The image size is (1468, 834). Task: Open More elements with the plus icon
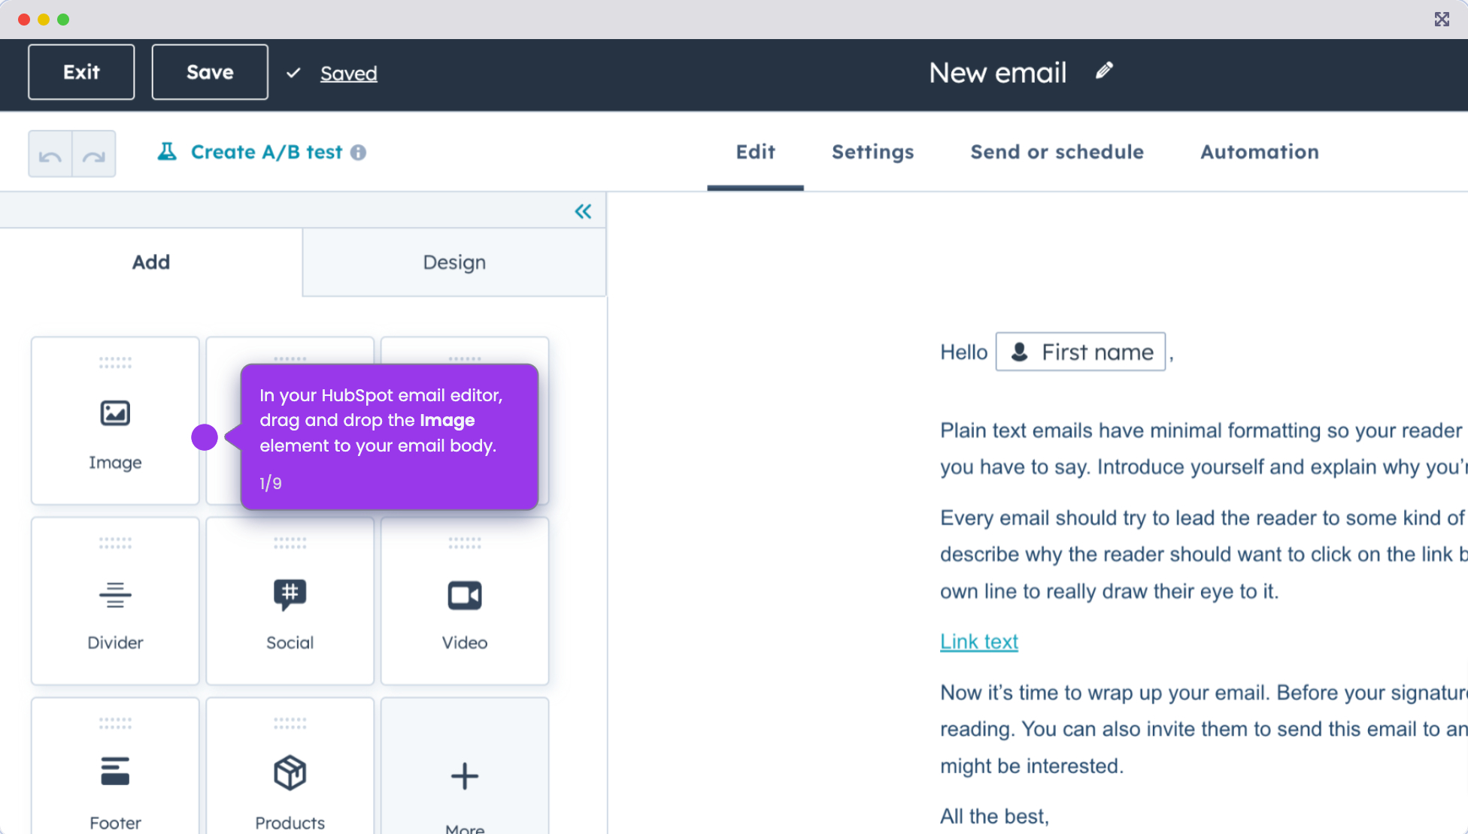click(x=464, y=778)
